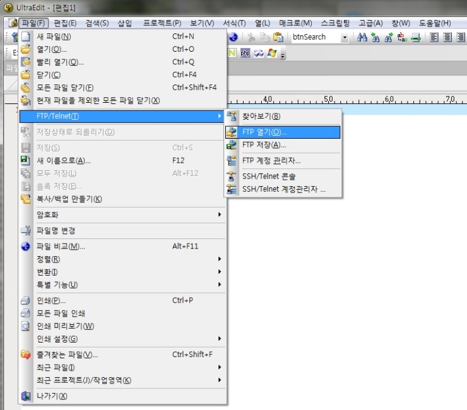Select FTP 열기(O)... in the submenu

point(283,132)
